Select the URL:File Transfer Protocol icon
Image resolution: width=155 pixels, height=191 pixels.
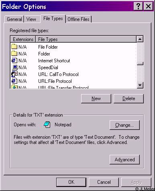point(14,87)
